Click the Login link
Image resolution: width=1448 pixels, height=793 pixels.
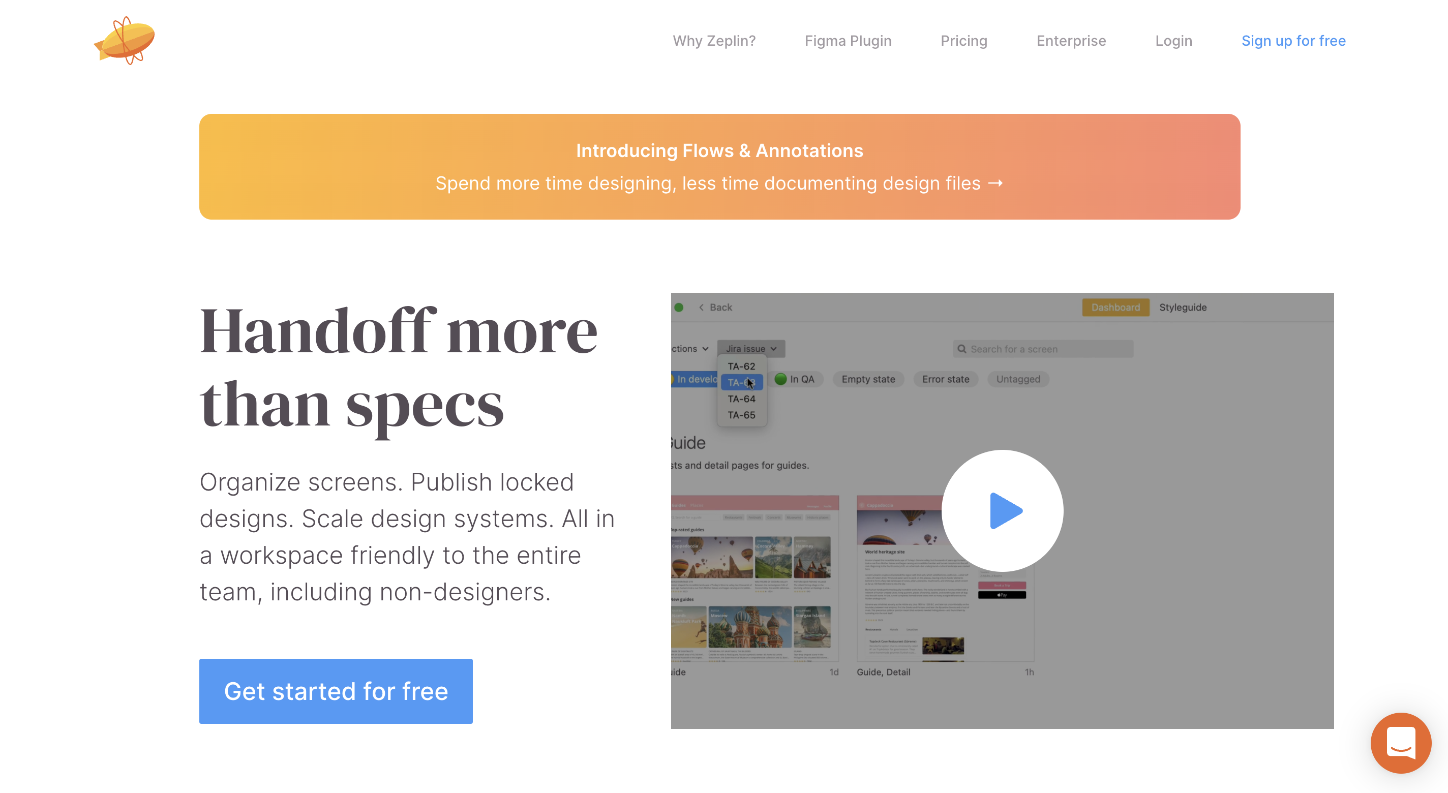coord(1173,41)
